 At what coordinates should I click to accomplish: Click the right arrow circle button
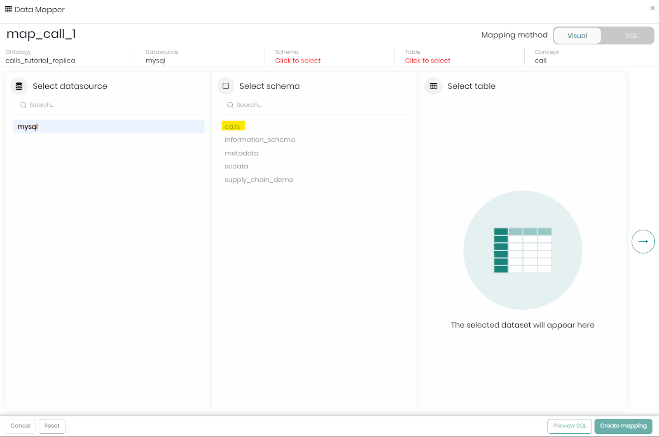click(643, 242)
